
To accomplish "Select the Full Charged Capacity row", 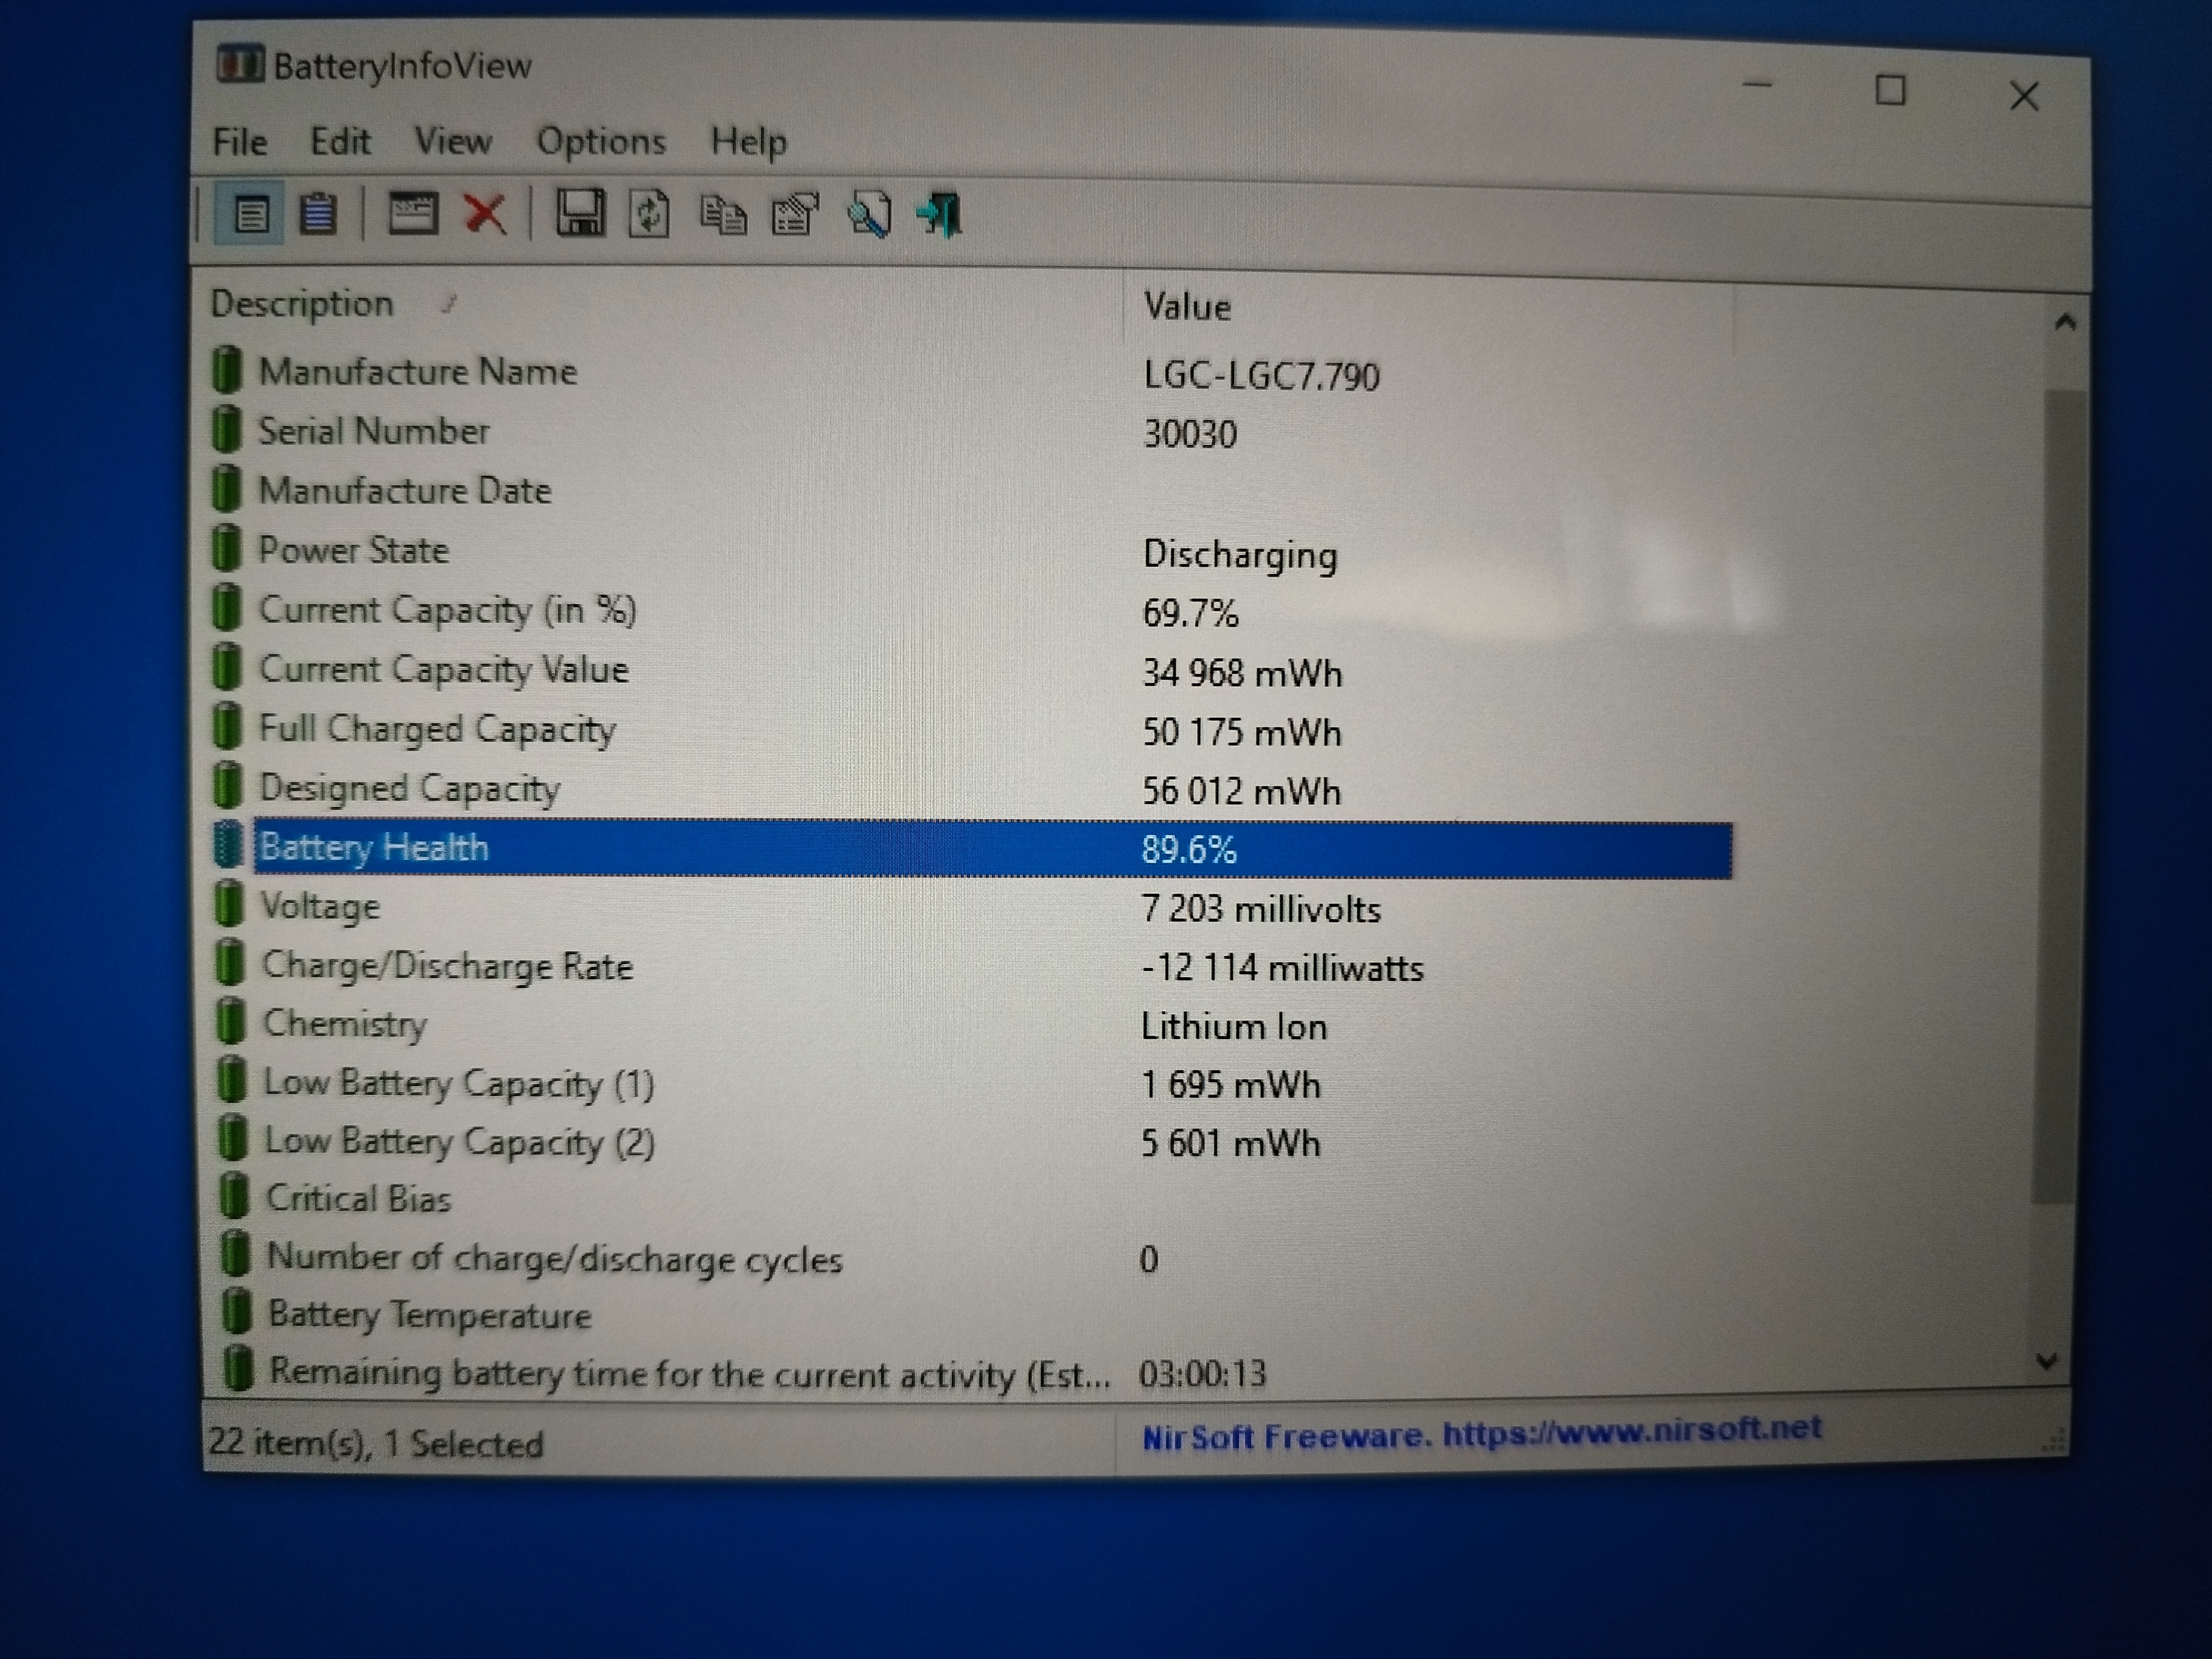I will point(437,729).
